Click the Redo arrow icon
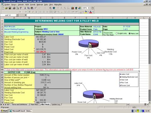This screenshot has height=113, width=151. tap(44, 8)
